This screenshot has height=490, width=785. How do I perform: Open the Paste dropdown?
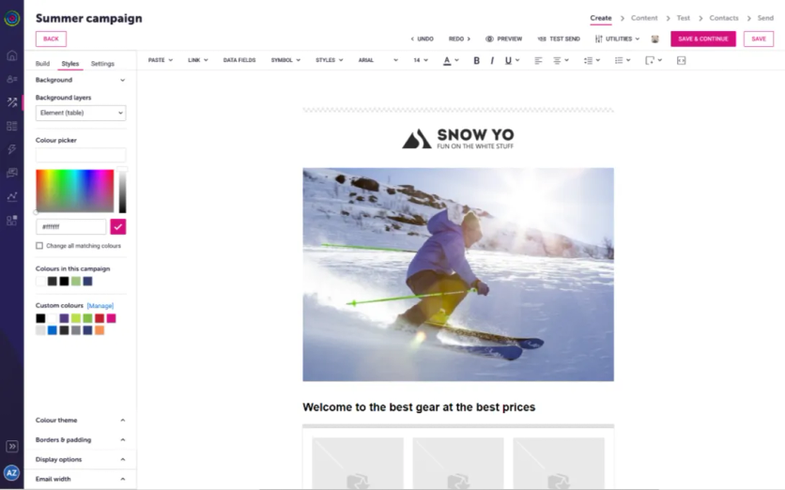pos(161,60)
